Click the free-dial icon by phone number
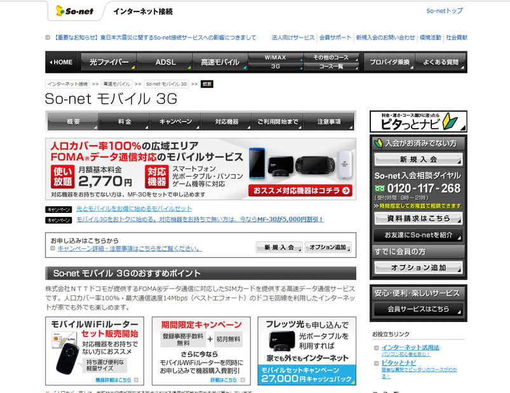 pos(380,188)
